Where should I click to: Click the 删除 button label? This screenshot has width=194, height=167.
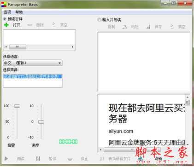[x=40, y=25]
